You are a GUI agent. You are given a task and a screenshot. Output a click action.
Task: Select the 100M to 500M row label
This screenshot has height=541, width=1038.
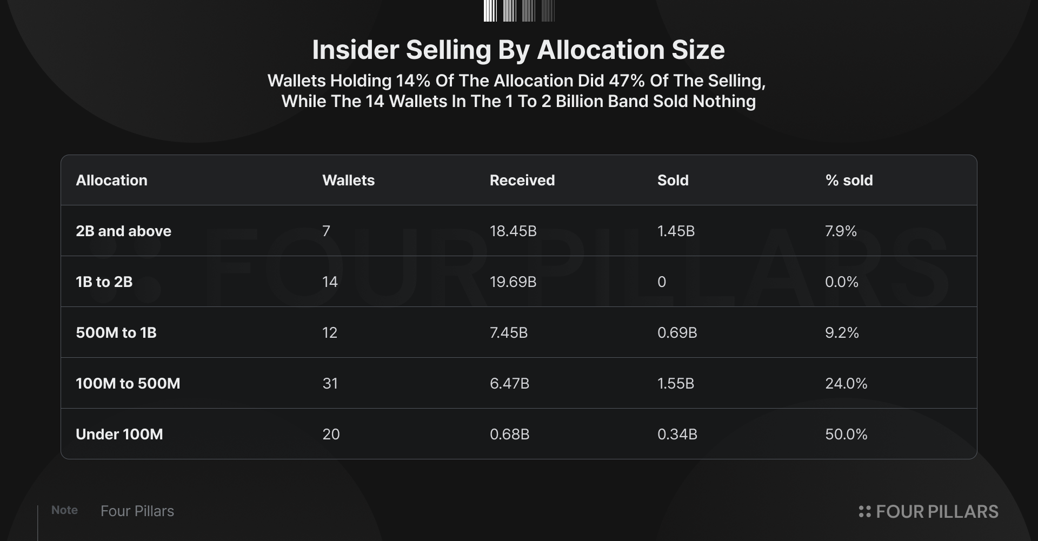128,384
